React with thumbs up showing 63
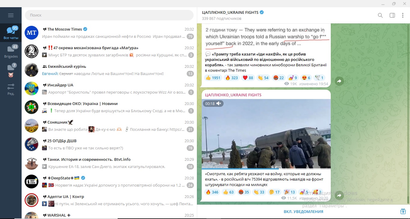 (228, 192)
